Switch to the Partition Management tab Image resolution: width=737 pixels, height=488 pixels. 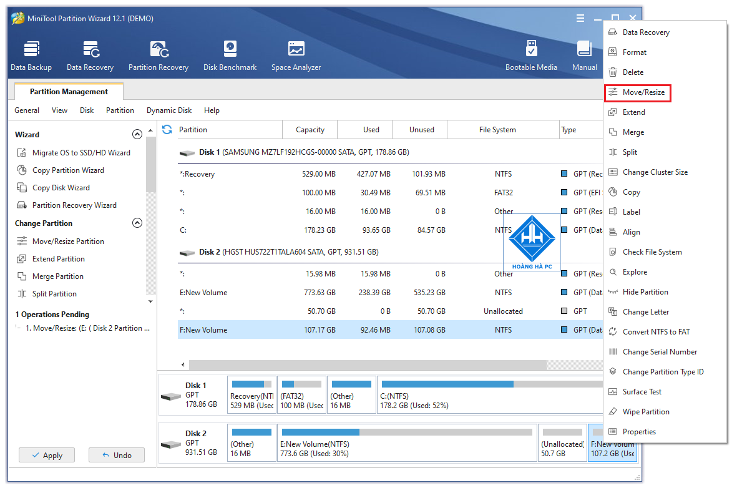click(68, 91)
